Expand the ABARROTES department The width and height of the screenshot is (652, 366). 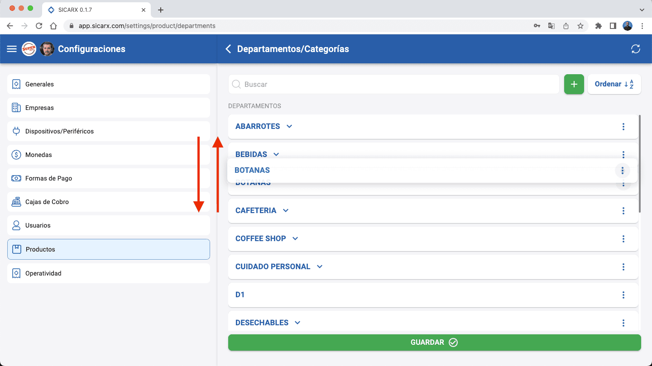pos(289,127)
